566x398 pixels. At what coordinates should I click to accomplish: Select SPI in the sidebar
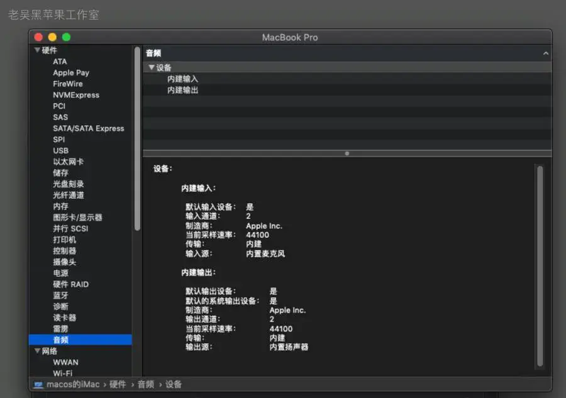click(59, 140)
